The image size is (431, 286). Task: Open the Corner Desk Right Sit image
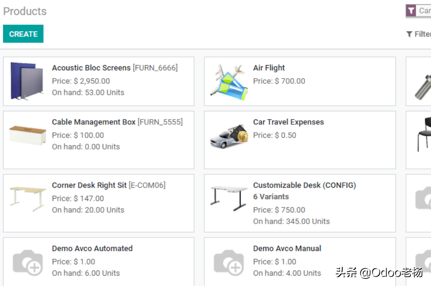pyautogui.click(x=27, y=199)
